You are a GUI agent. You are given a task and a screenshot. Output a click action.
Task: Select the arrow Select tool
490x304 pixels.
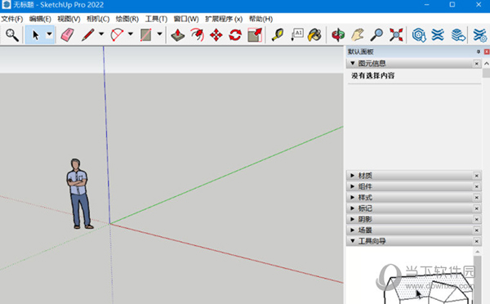click(x=36, y=34)
